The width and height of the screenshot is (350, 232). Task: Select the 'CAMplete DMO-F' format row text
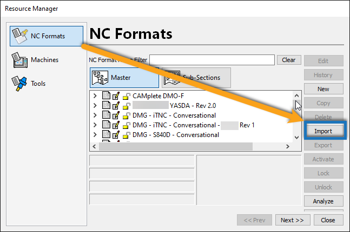click(159, 96)
